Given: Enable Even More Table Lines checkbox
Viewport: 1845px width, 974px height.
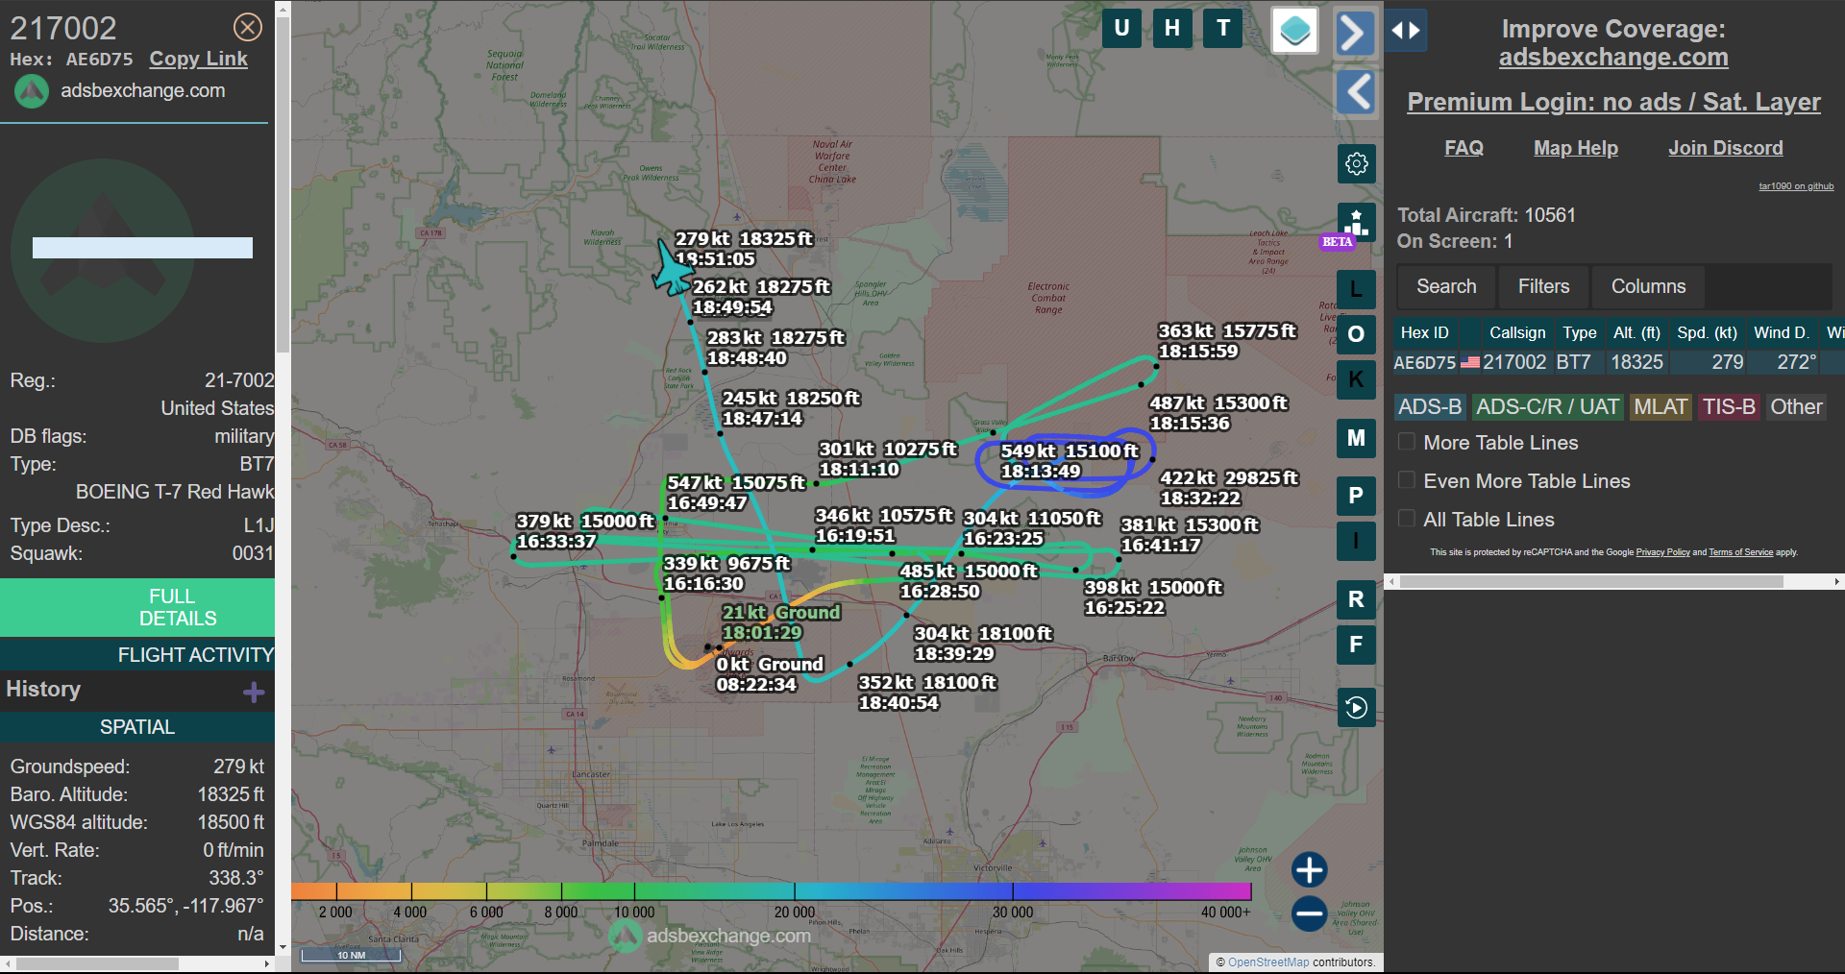Looking at the screenshot, I should click(1407, 480).
